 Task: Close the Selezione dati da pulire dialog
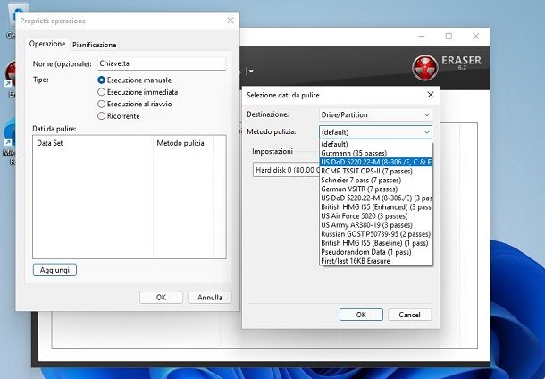click(431, 95)
